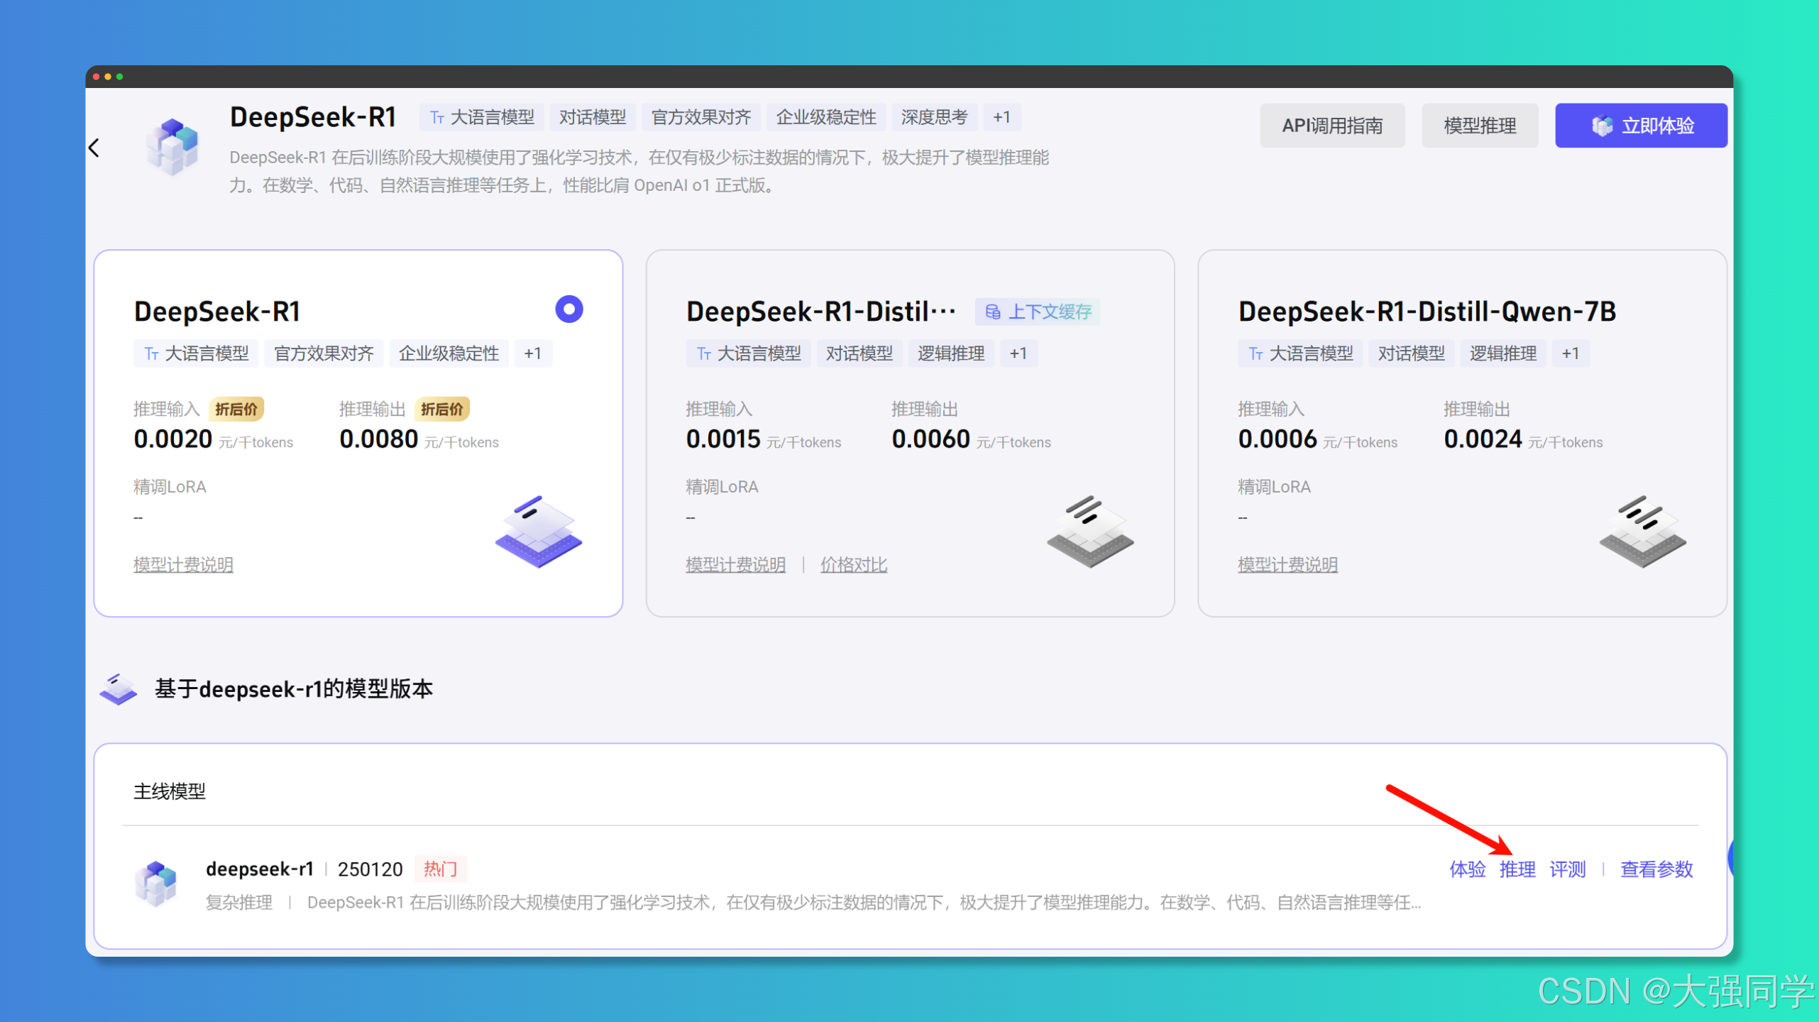The width and height of the screenshot is (1819, 1022).
Task: Open the 模型推理 button
Action: (1480, 126)
